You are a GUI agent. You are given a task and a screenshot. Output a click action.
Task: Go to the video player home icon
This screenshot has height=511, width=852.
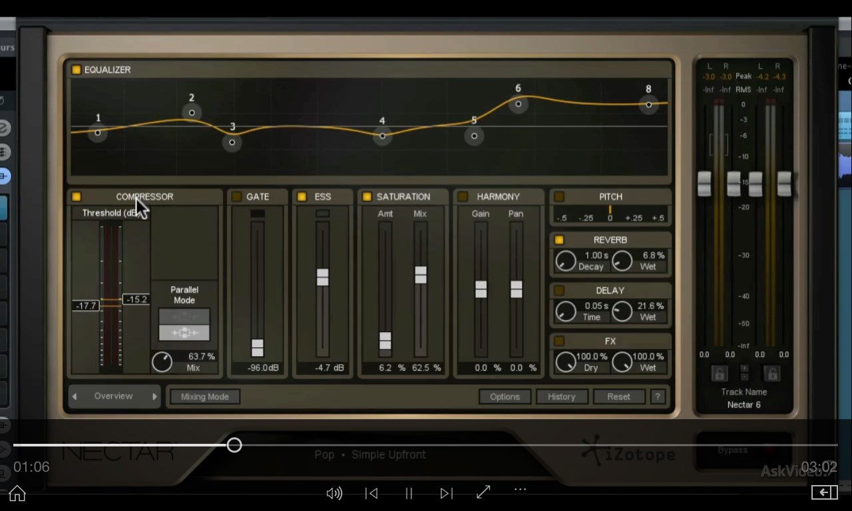click(x=17, y=493)
